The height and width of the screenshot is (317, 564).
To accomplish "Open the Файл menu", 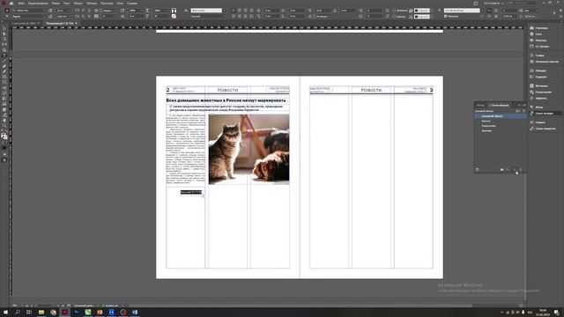I will click(21, 3).
